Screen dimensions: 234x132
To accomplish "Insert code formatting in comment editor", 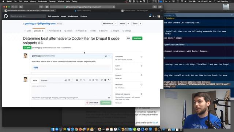I will coord(81,80).
